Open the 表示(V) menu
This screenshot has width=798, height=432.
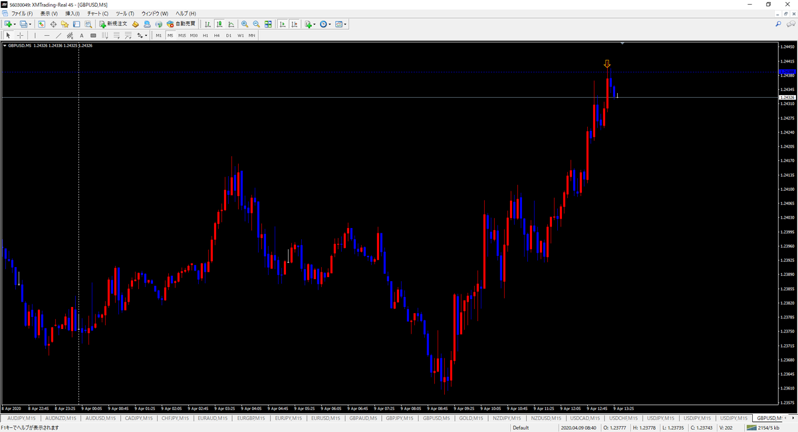[x=49, y=13]
